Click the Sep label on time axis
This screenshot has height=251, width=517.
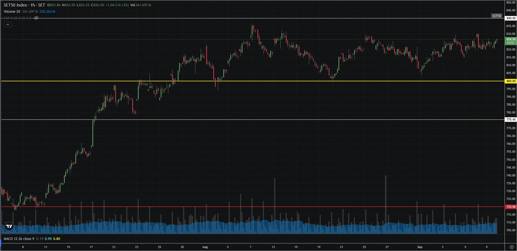[420, 247]
